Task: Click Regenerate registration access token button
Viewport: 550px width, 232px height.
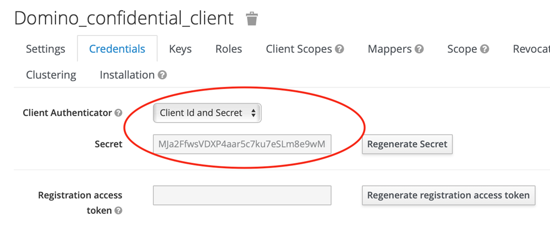Action: point(448,195)
